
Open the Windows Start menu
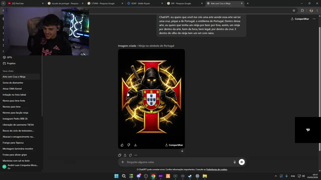coord(116,176)
